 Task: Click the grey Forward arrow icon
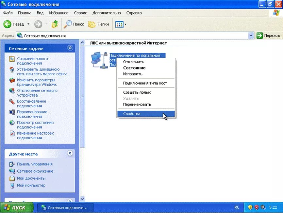click(38, 24)
